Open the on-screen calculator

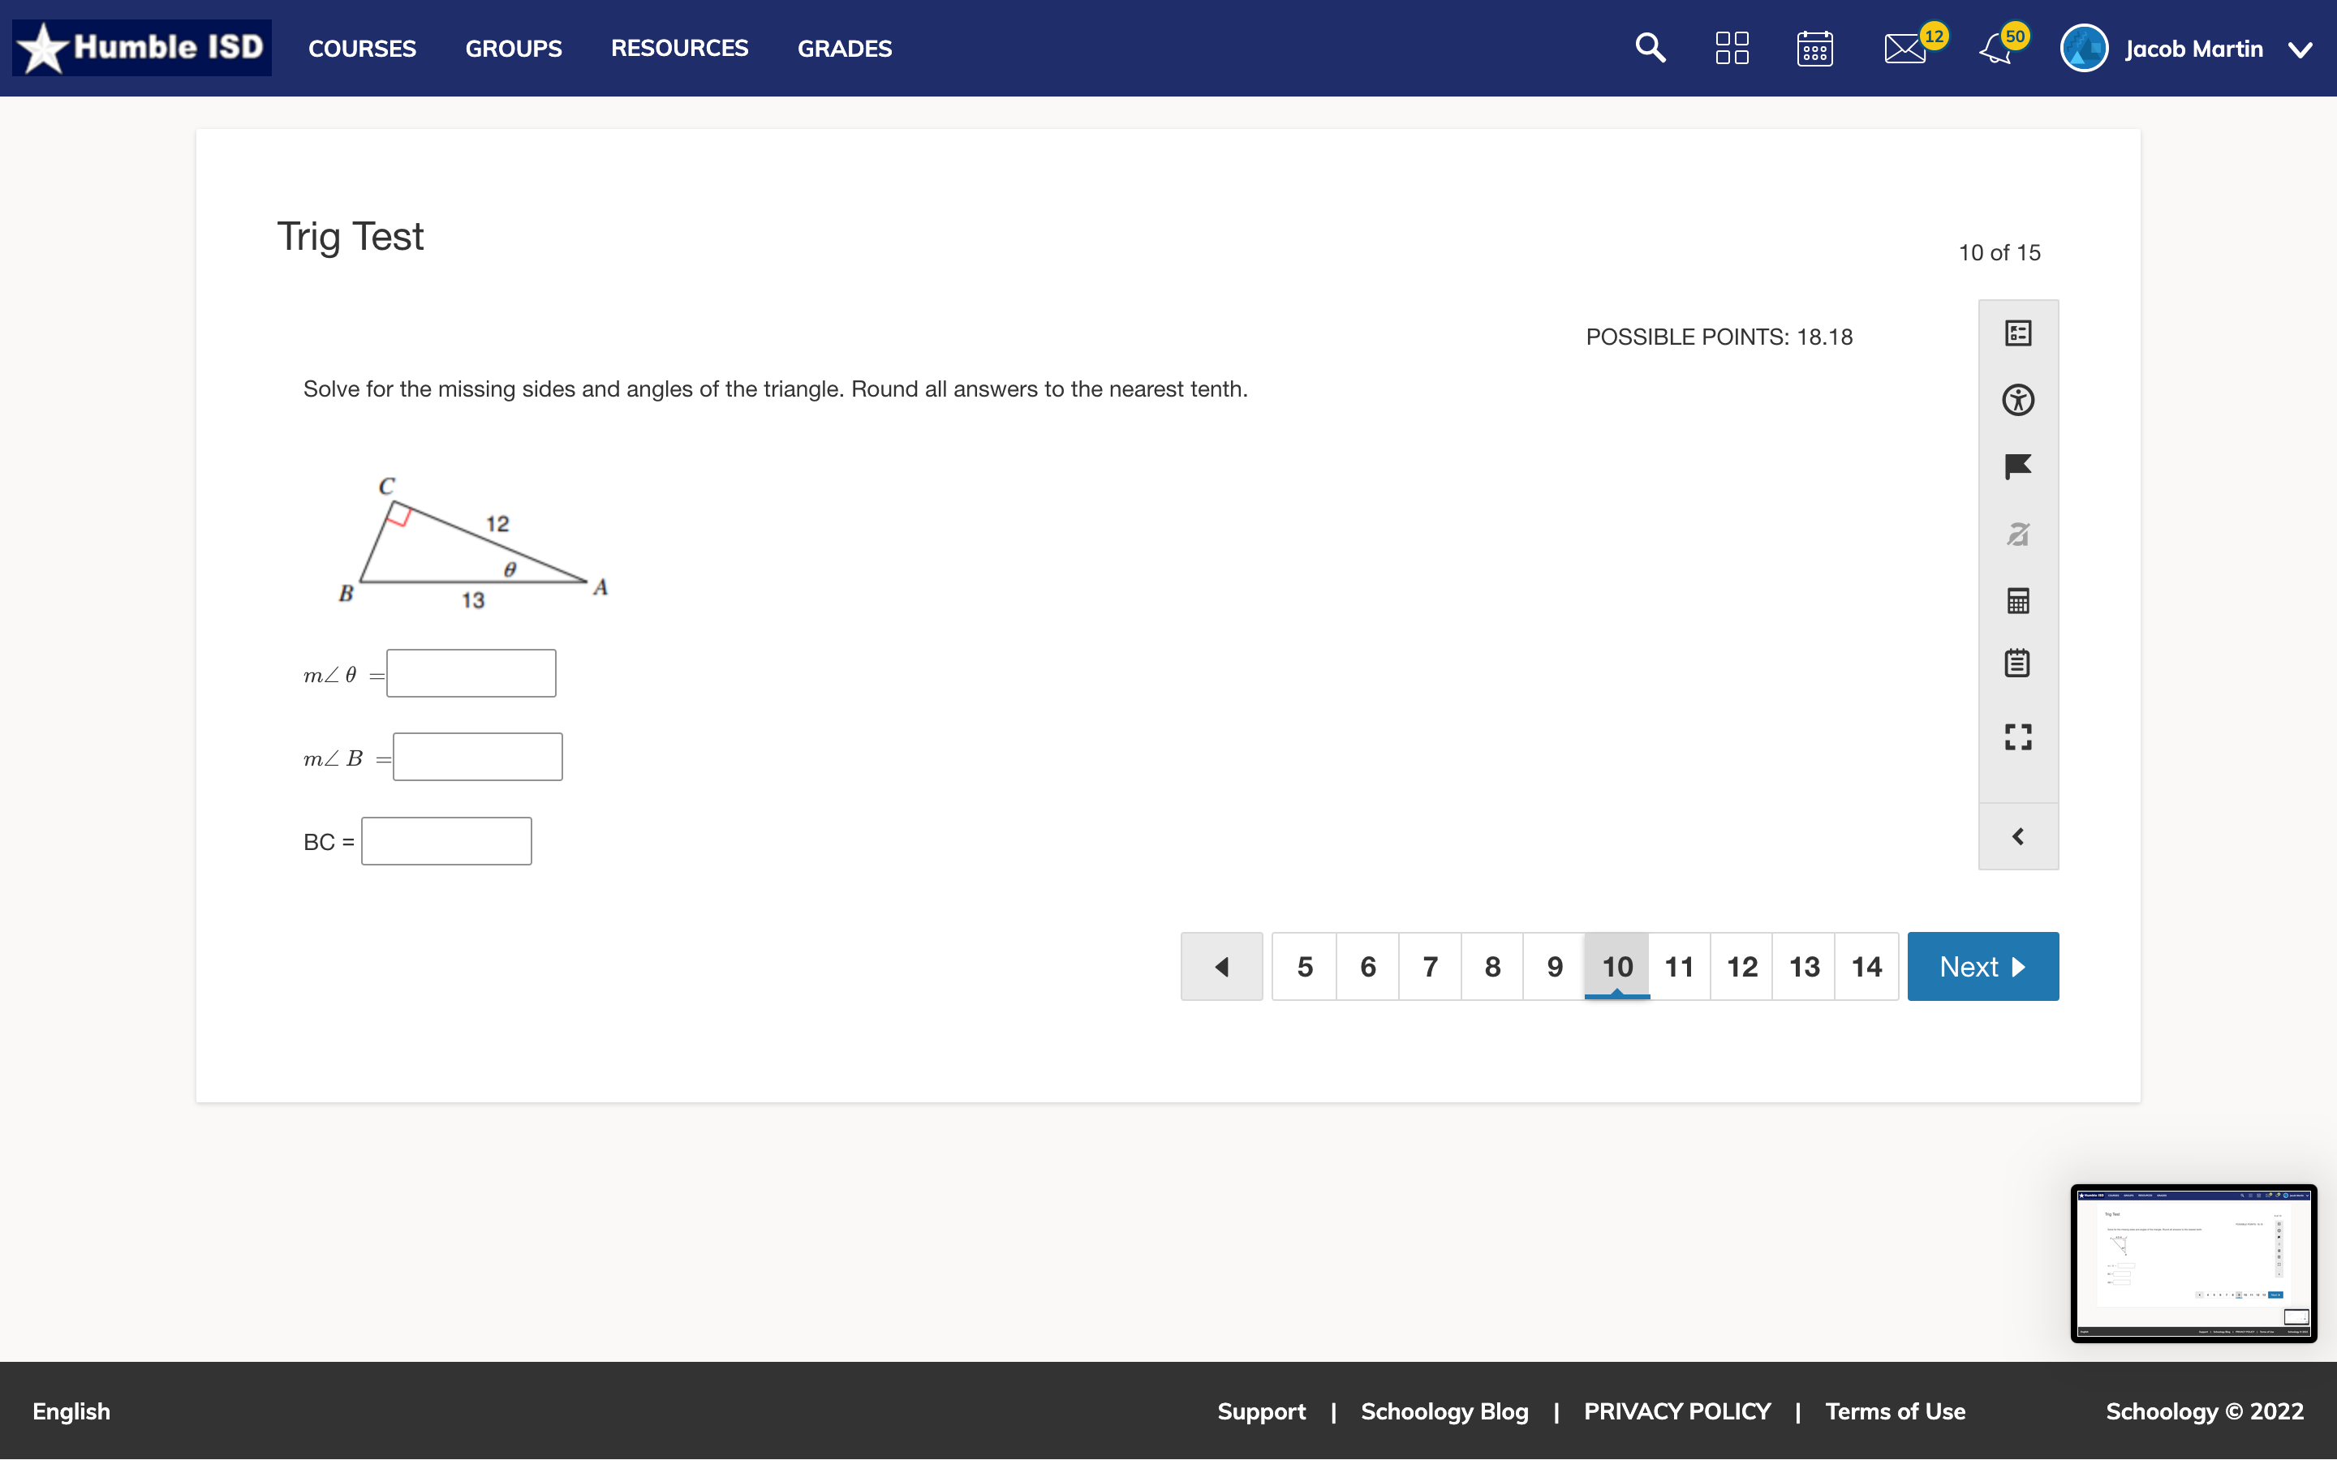[2018, 600]
